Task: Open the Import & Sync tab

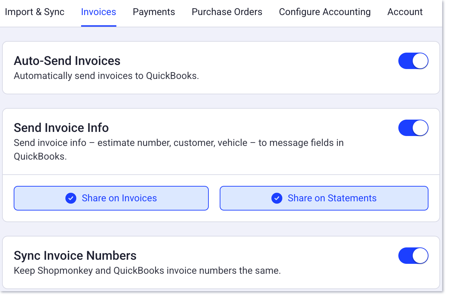Action: click(x=35, y=12)
